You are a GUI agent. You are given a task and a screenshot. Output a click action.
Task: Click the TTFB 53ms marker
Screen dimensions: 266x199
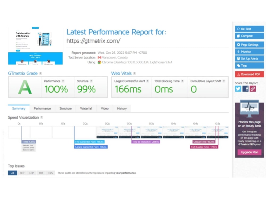[x=28, y=142]
